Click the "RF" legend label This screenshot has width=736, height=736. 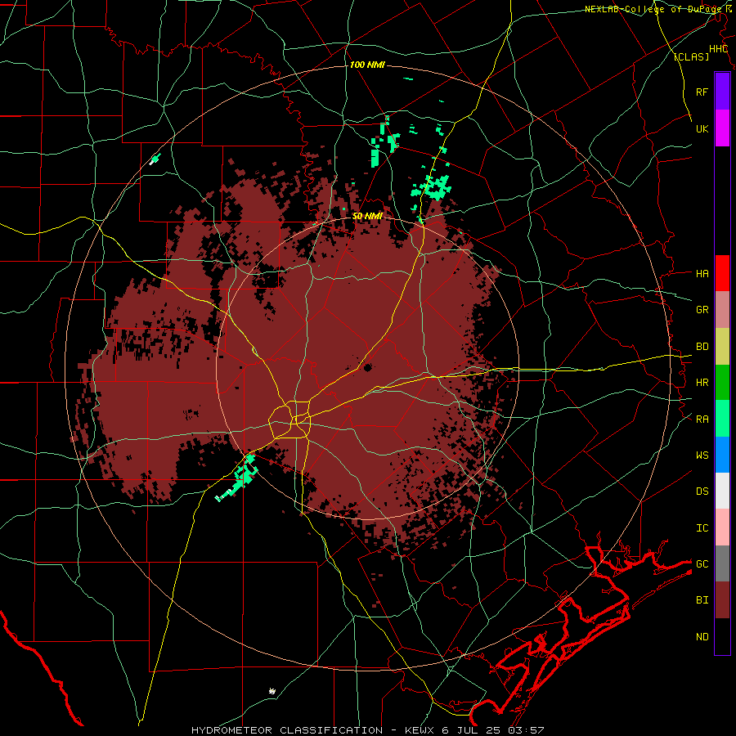click(702, 92)
